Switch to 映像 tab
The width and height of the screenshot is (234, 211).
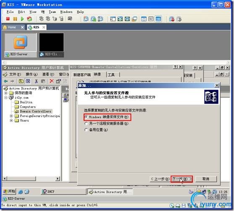(x=97, y=74)
